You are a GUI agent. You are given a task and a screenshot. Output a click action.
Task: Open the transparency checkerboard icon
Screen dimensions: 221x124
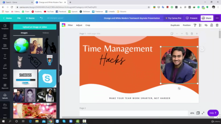click(x=200, y=25)
